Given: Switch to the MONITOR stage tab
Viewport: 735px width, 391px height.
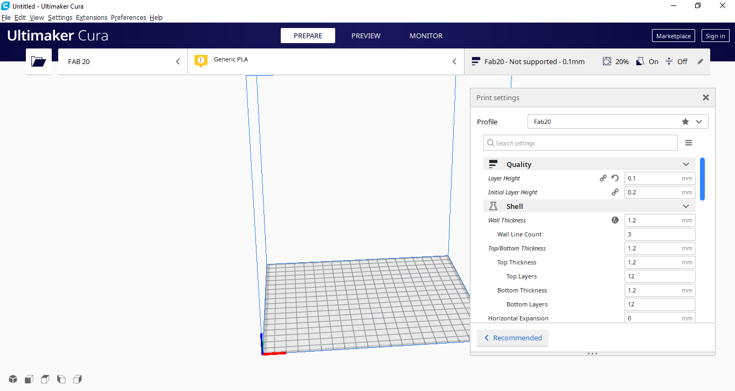Looking at the screenshot, I should click(x=426, y=36).
